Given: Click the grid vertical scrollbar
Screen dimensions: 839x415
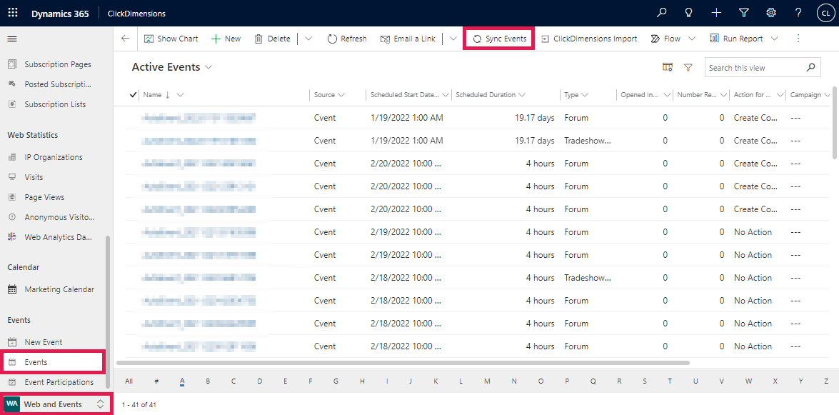Looking at the screenshot, I should coord(834,123).
